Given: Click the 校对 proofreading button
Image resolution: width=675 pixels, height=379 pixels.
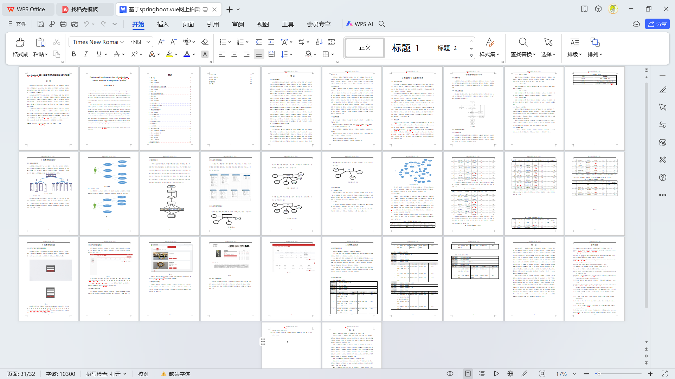Looking at the screenshot, I should coord(143,374).
